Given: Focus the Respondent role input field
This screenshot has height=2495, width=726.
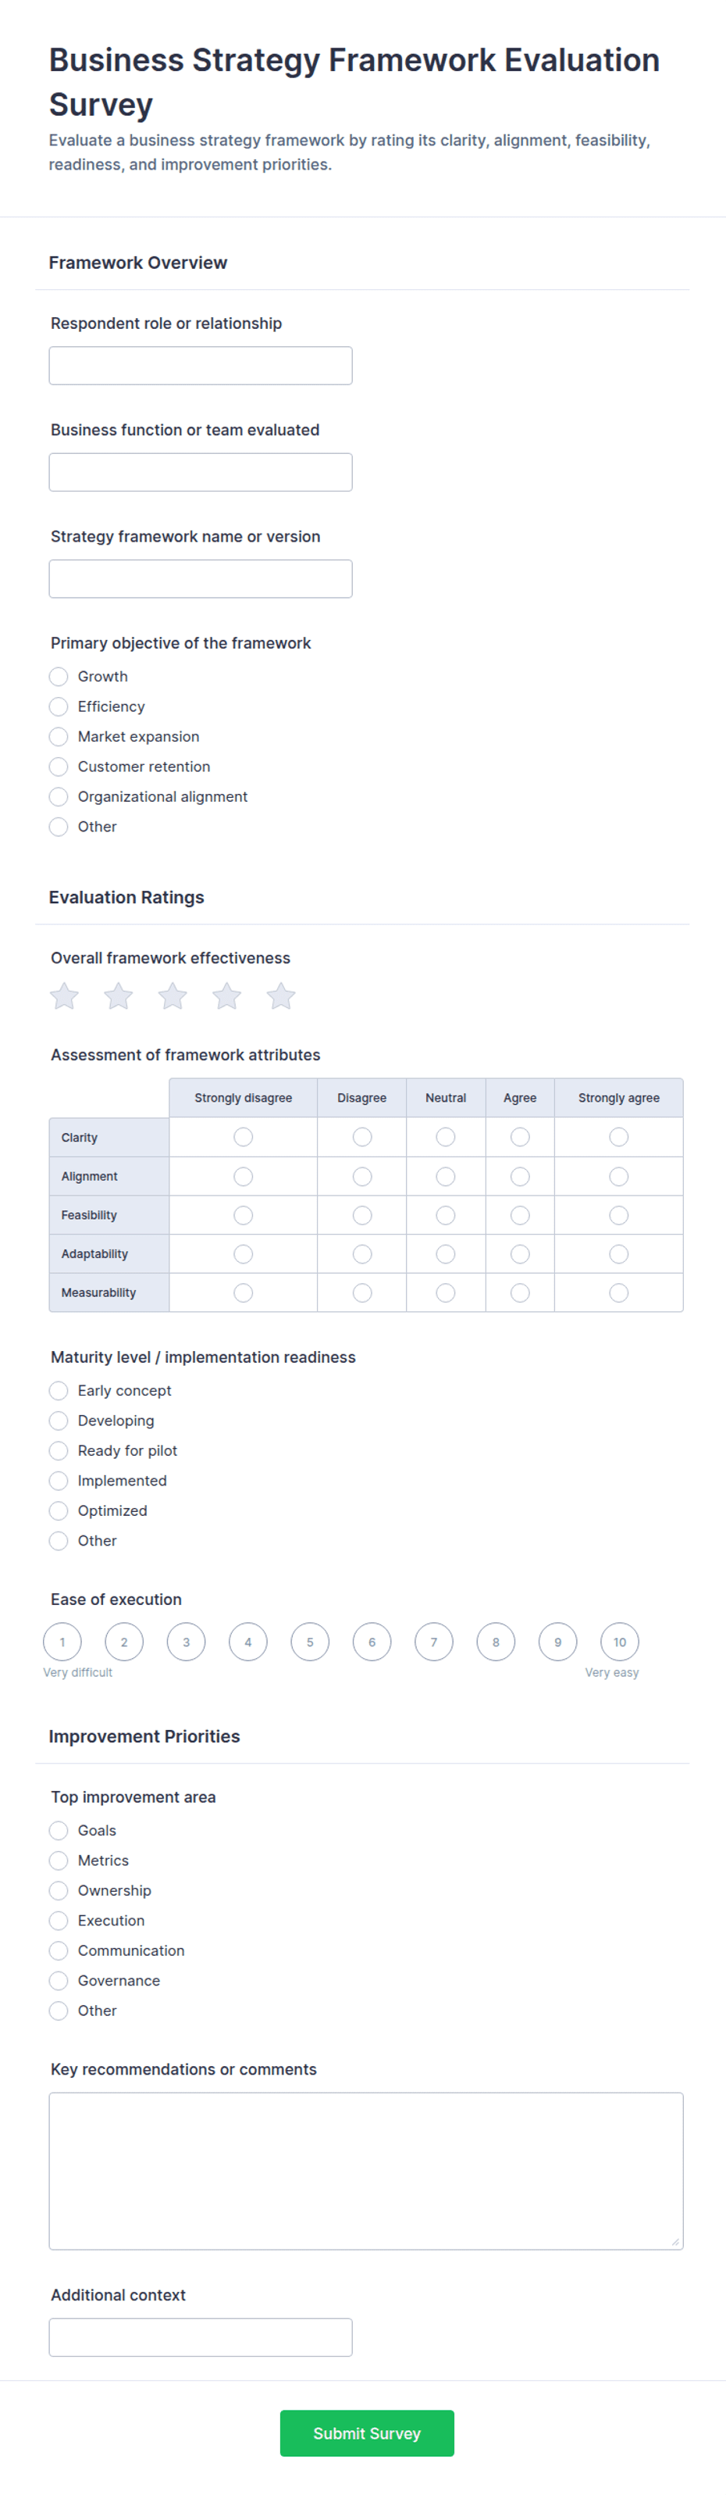Looking at the screenshot, I should (201, 365).
